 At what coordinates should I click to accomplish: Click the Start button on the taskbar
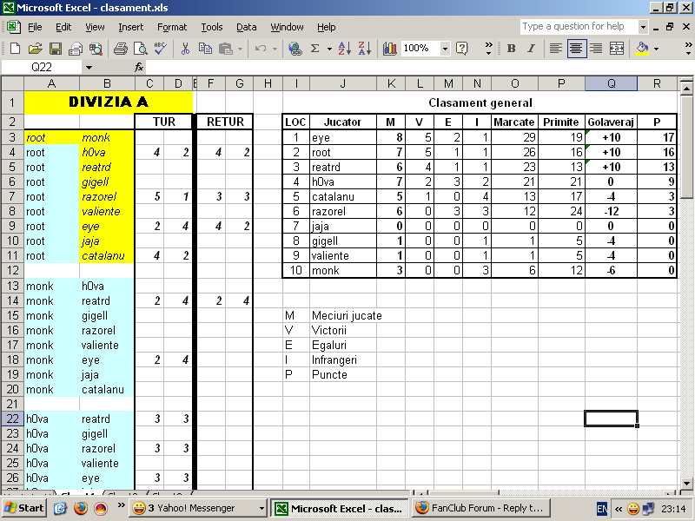click(24, 508)
